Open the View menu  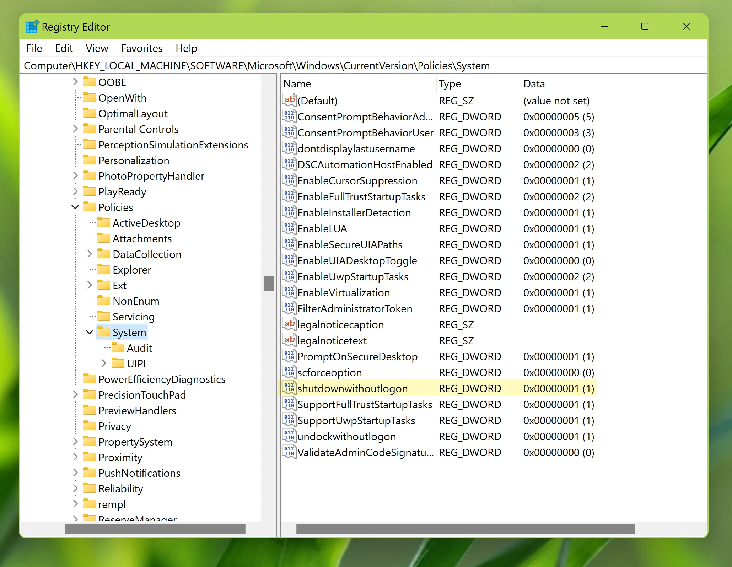[97, 48]
